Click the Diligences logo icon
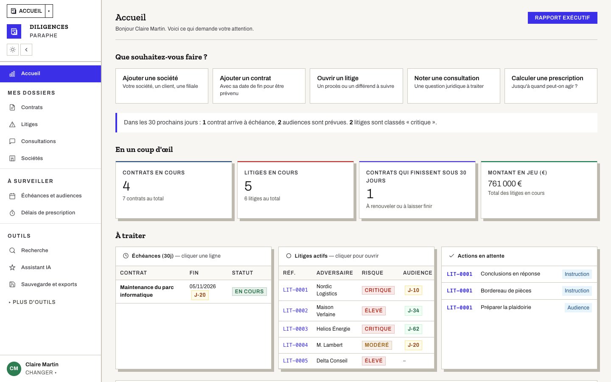The width and height of the screenshot is (611, 382). pyautogui.click(x=14, y=31)
